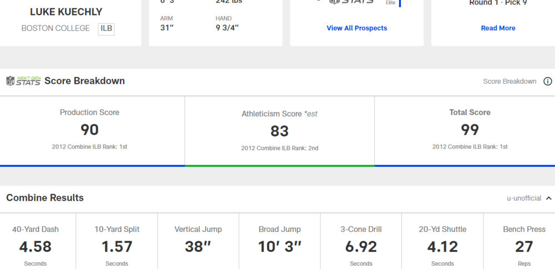Click the Next Gen Stats logo
This screenshot has width=555, height=269.
tap(23, 81)
